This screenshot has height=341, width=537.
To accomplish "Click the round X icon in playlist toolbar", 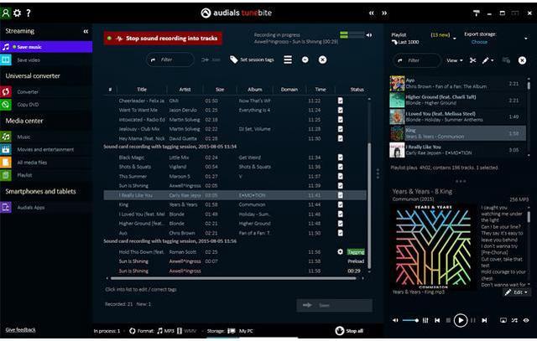I will (x=522, y=60).
